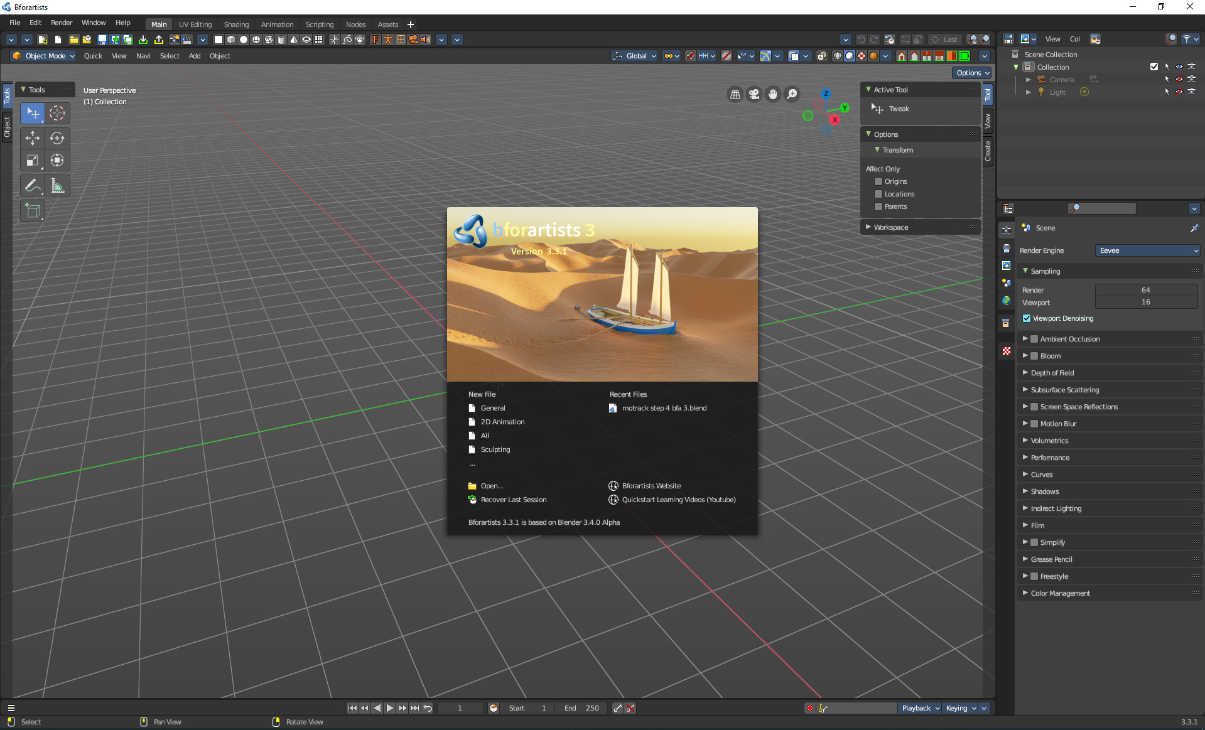Open World Properties via the globe icon
Image resolution: width=1205 pixels, height=730 pixels.
pyautogui.click(x=1006, y=301)
